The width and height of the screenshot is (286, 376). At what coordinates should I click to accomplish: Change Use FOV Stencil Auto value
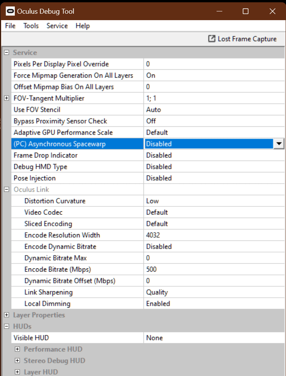[214, 109]
